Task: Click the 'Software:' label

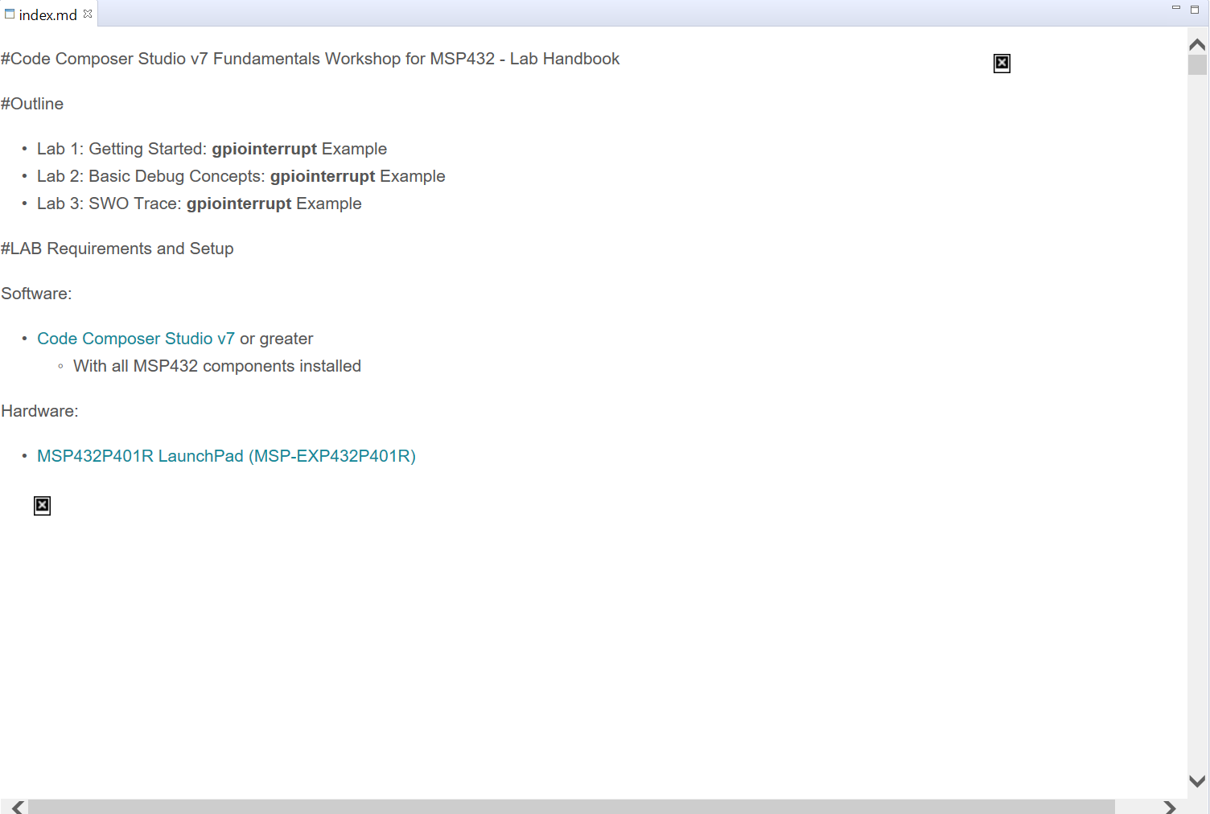Action: pos(36,294)
